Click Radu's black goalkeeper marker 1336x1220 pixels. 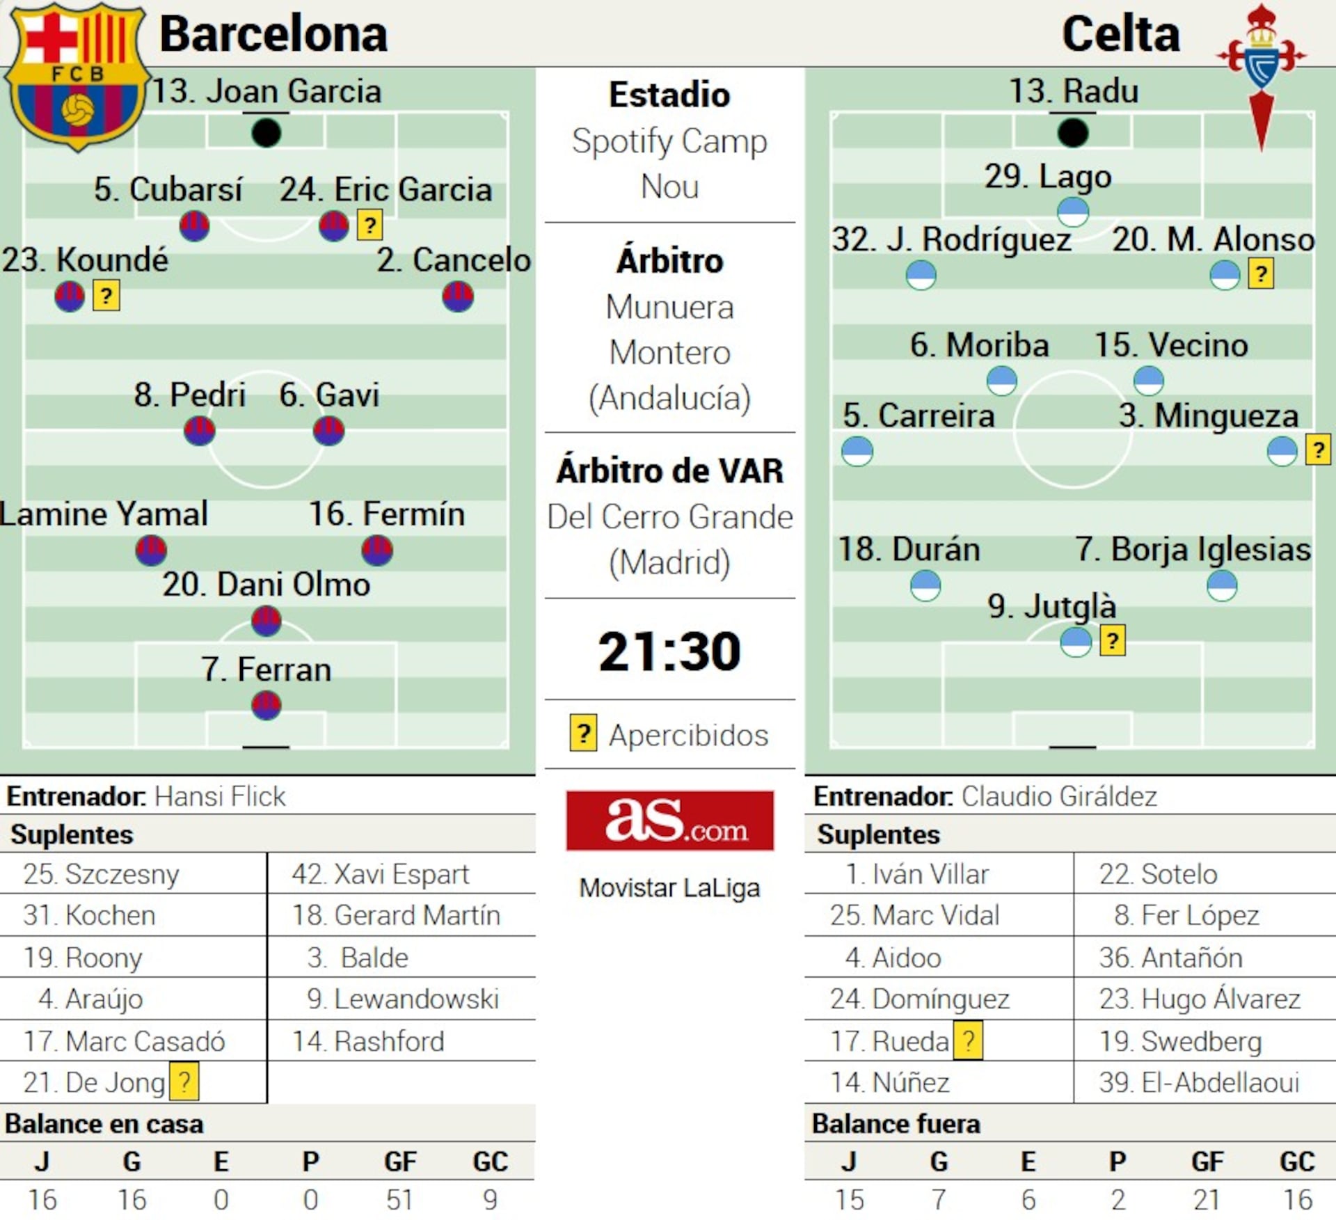click(x=1072, y=133)
